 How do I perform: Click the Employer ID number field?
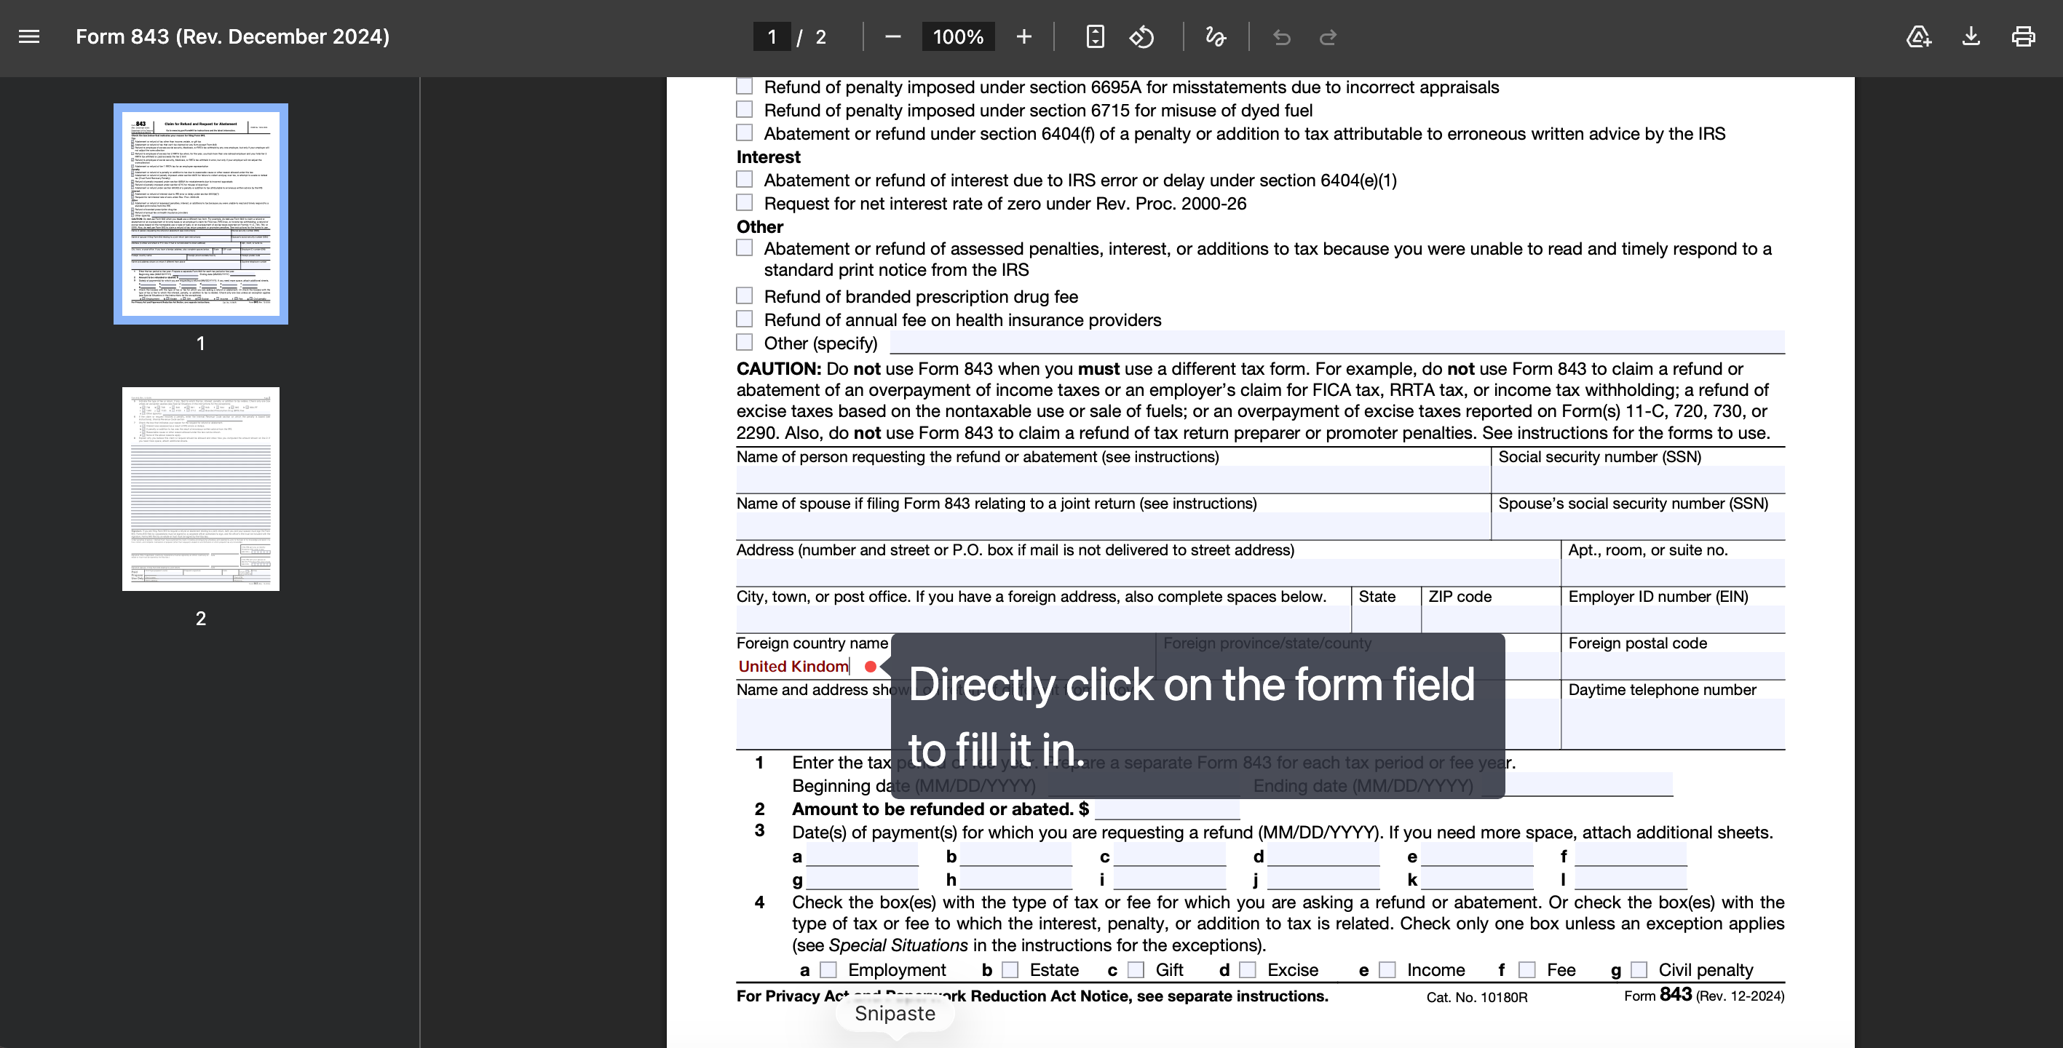1674,619
